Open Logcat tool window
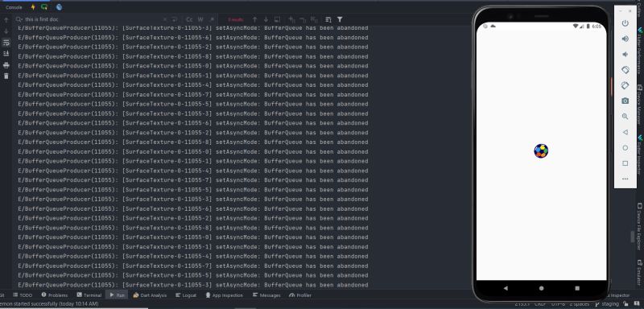Viewport: 644px width, 309px height. [x=186, y=295]
